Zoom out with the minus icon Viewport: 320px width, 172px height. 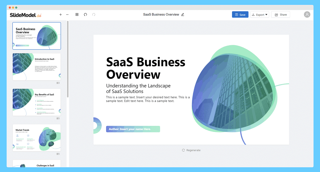coord(67,15)
